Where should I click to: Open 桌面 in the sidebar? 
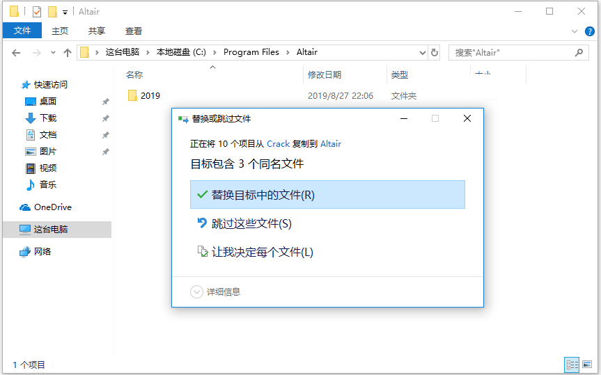point(48,101)
